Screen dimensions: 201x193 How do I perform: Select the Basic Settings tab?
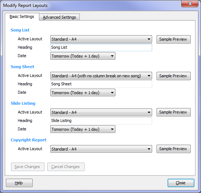[22, 16]
